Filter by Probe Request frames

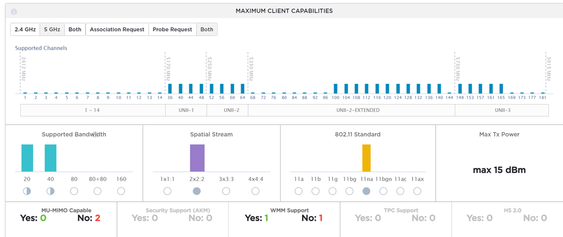172,29
